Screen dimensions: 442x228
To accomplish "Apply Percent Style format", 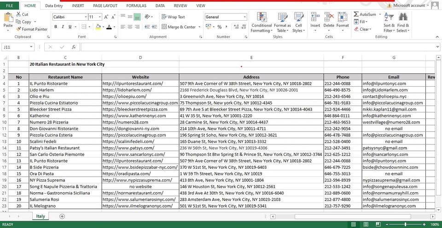I will [x=220, y=27].
